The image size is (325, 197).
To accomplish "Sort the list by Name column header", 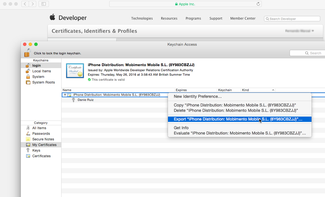I will [x=118, y=90].
